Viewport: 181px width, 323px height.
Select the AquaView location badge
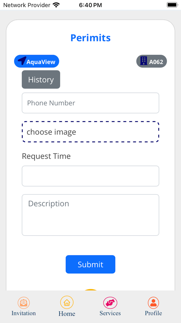pos(37,61)
